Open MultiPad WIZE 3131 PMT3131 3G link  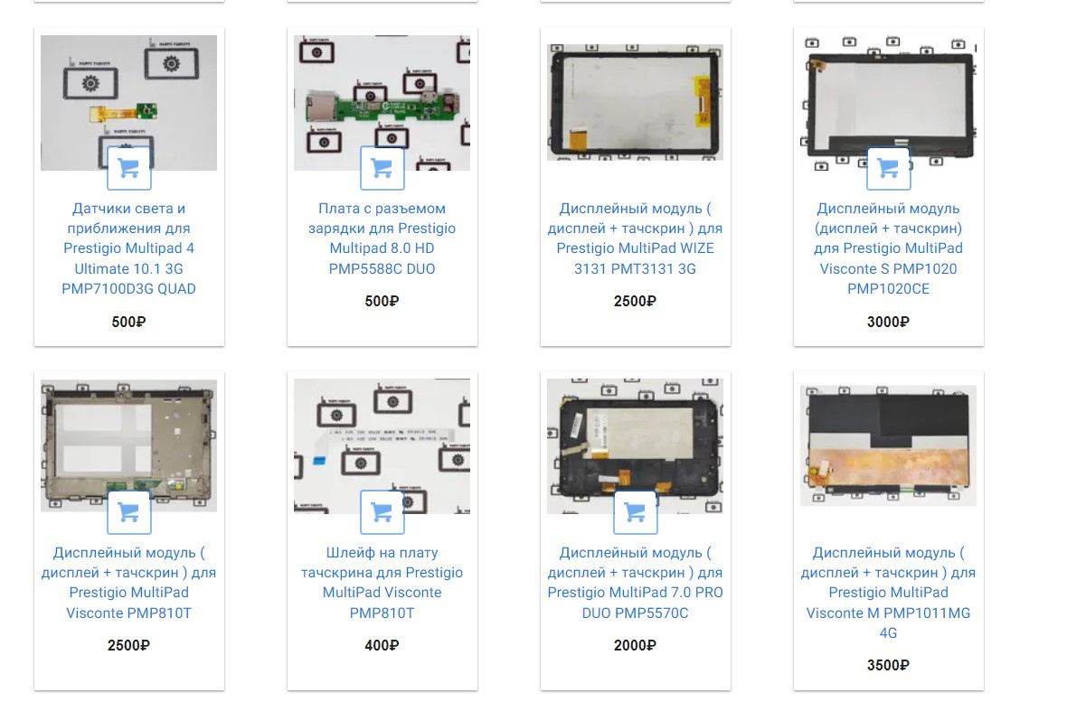click(635, 239)
